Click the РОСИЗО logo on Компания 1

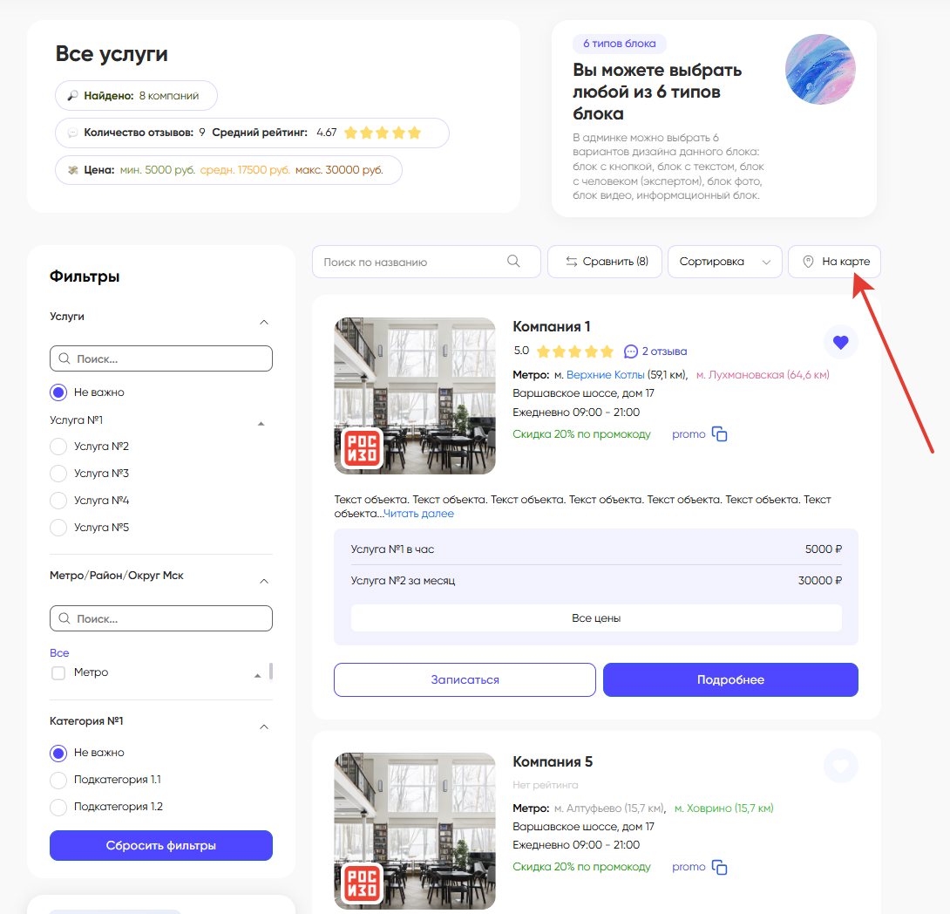point(361,449)
